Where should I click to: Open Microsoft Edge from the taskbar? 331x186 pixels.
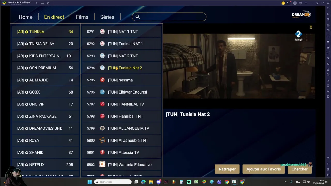(x=144, y=182)
